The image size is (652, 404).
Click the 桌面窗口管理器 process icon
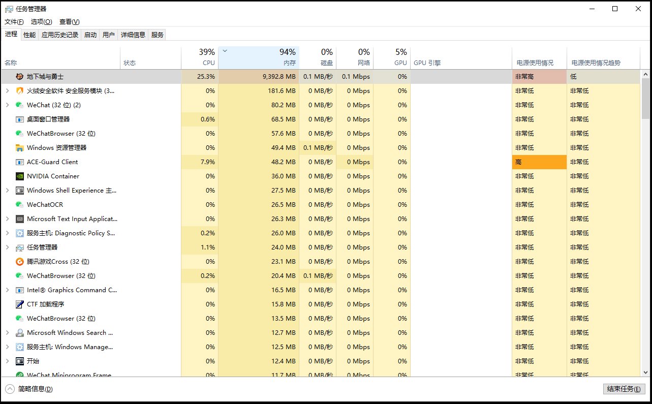pos(19,119)
